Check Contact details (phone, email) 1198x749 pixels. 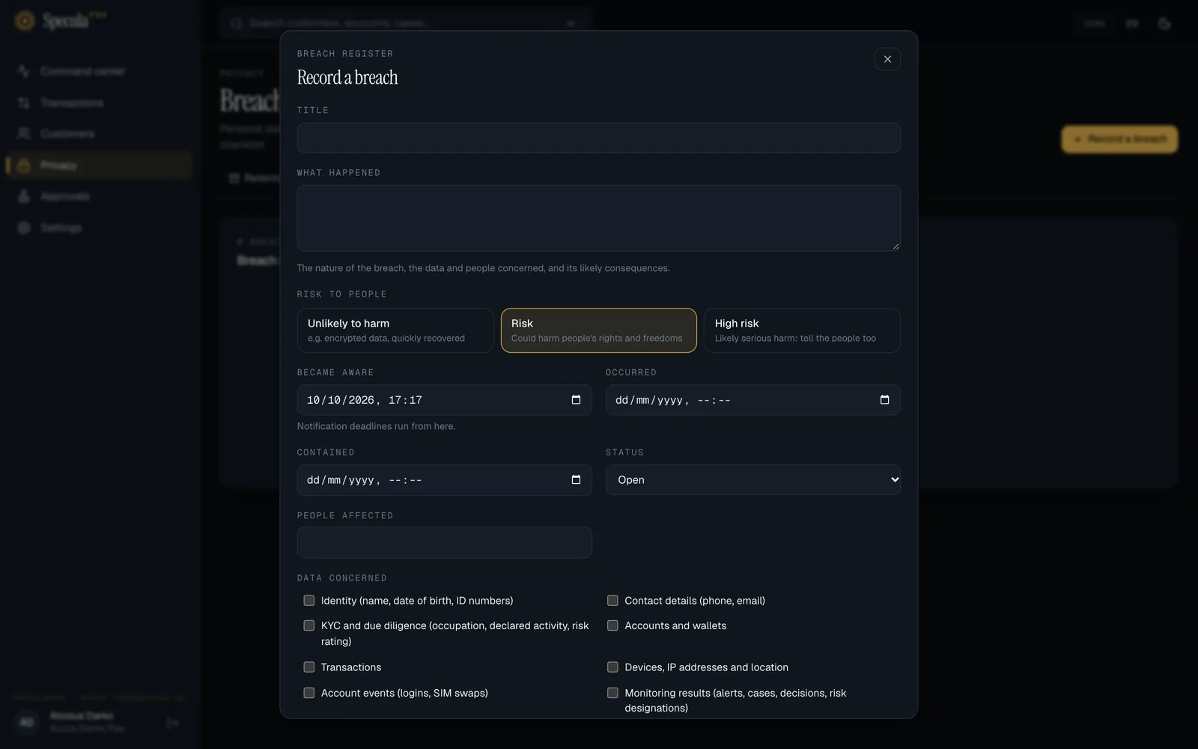pos(612,601)
